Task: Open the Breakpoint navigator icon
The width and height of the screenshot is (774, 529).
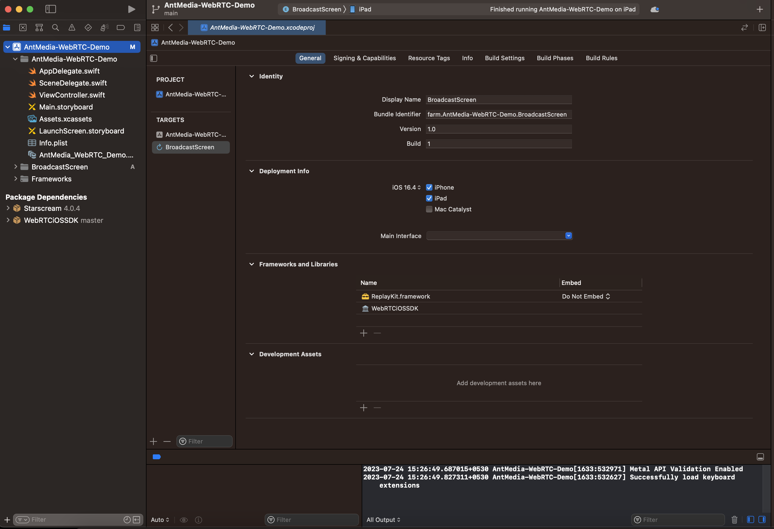Action: click(x=121, y=28)
